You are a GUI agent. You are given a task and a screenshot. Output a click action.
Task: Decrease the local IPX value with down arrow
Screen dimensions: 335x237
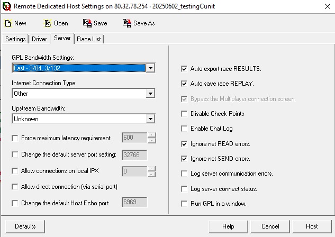pos(151,174)
